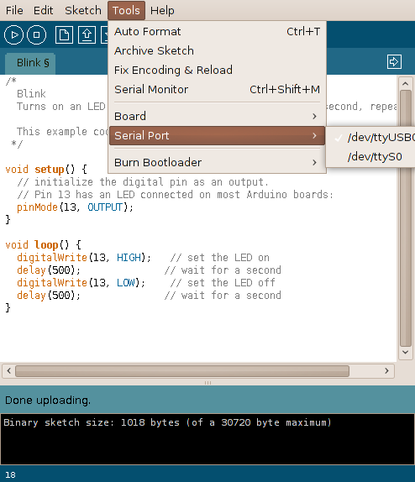Click the 'Done uploading.' status text
Screen dimensions: 415x482
coord(48,401)
